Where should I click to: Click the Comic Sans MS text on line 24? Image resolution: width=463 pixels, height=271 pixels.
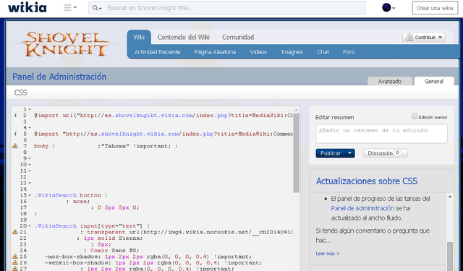(x=114, y=250)
